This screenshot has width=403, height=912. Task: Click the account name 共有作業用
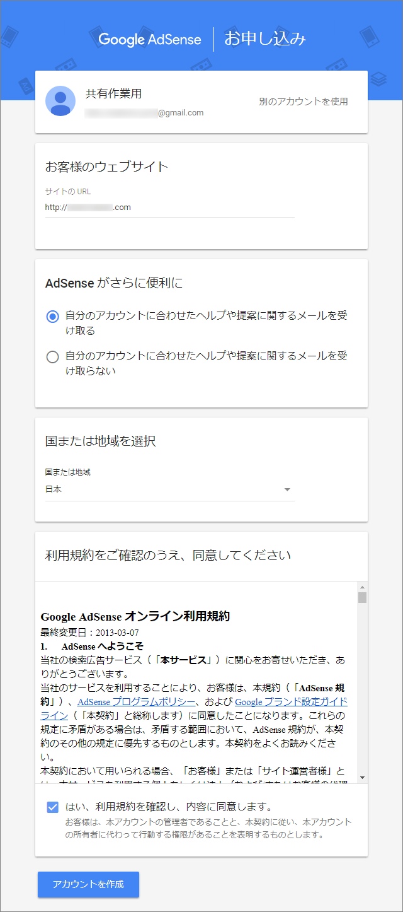click(x=113, y=93)
